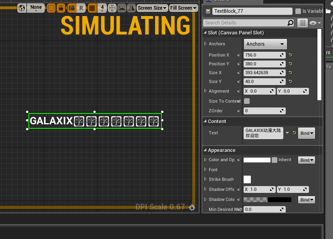Check the Size To Content checkbox
The height and width of the screenshot is (239, 333).
pos(247,101)
